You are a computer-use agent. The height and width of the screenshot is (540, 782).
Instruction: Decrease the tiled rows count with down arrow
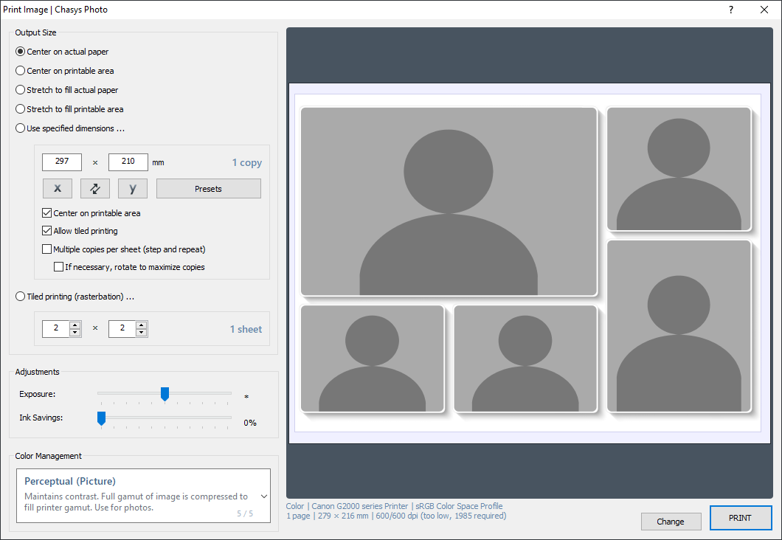click(141, 333)
